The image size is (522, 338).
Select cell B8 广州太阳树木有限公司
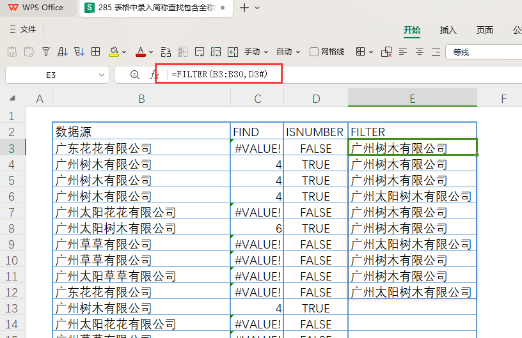click(x=141, y=228)
